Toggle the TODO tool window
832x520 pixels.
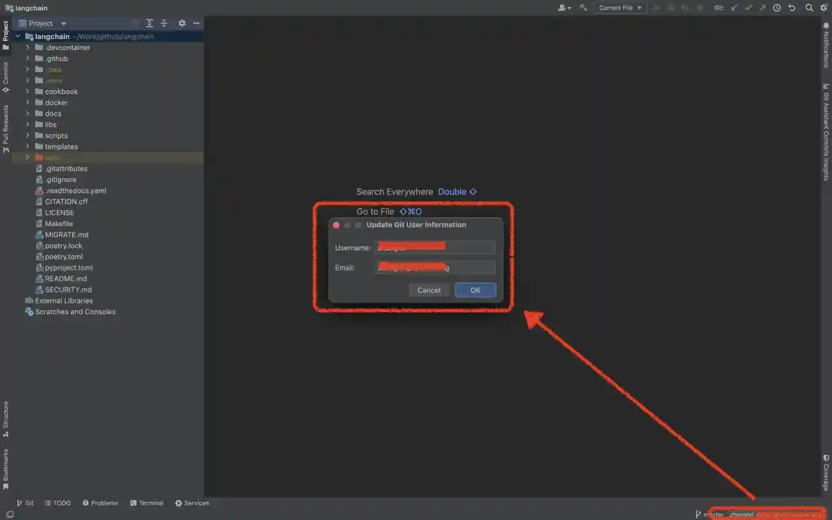tap(58, 502)
